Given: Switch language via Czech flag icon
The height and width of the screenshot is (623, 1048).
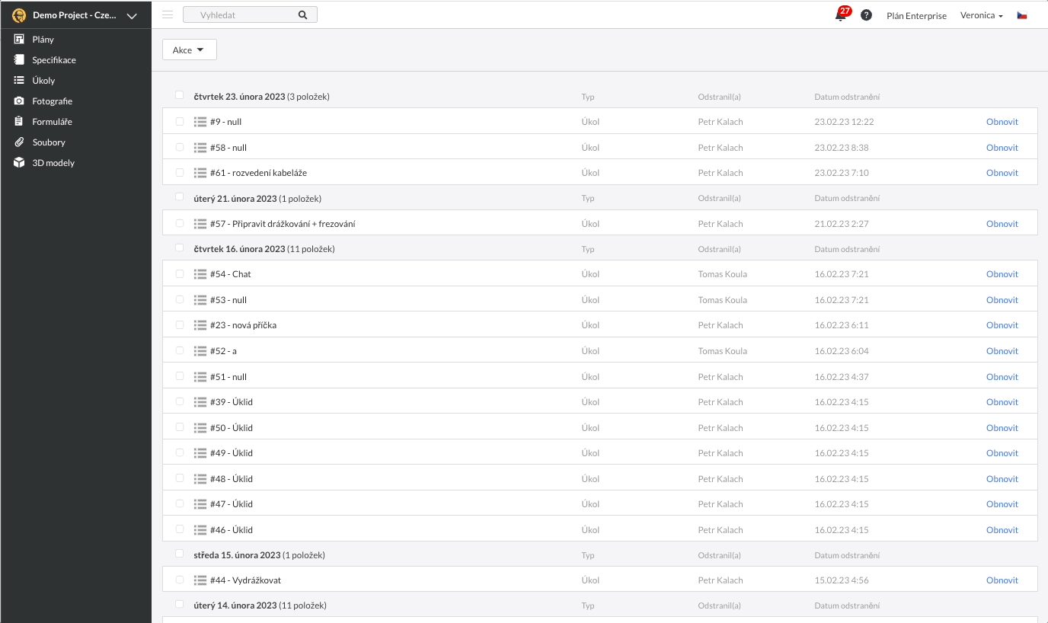Looking at the screenshot, I should pos(1022,15).
